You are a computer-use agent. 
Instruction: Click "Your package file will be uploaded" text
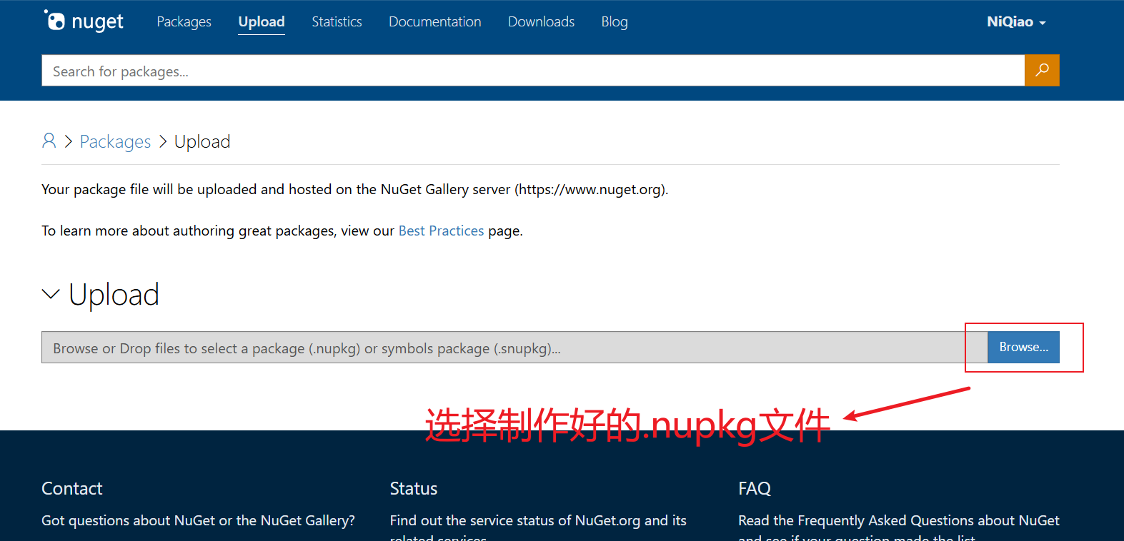point(355,189)
